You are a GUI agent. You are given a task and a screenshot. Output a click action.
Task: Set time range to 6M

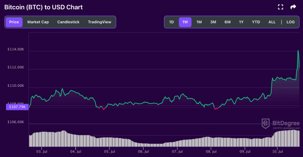pyautogui.click(x=228, y=22)
